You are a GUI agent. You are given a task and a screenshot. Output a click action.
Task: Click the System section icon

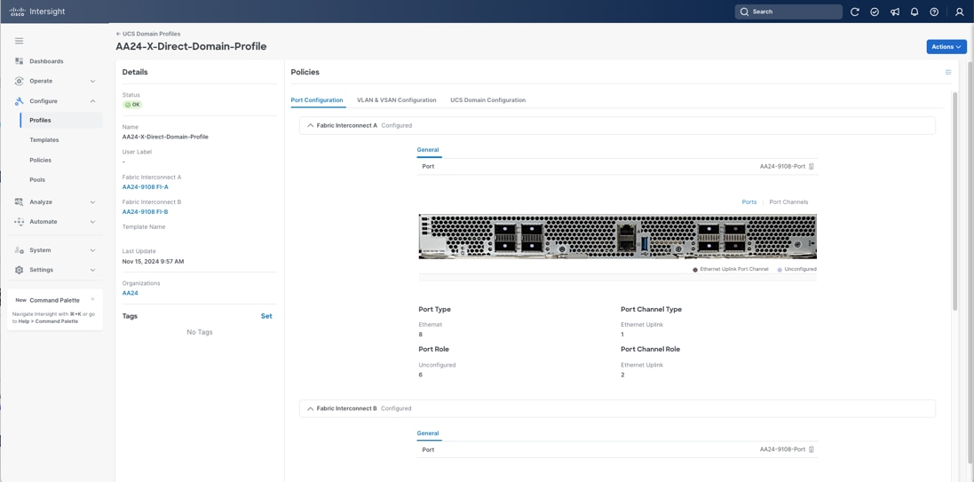[x=19, y=249]
